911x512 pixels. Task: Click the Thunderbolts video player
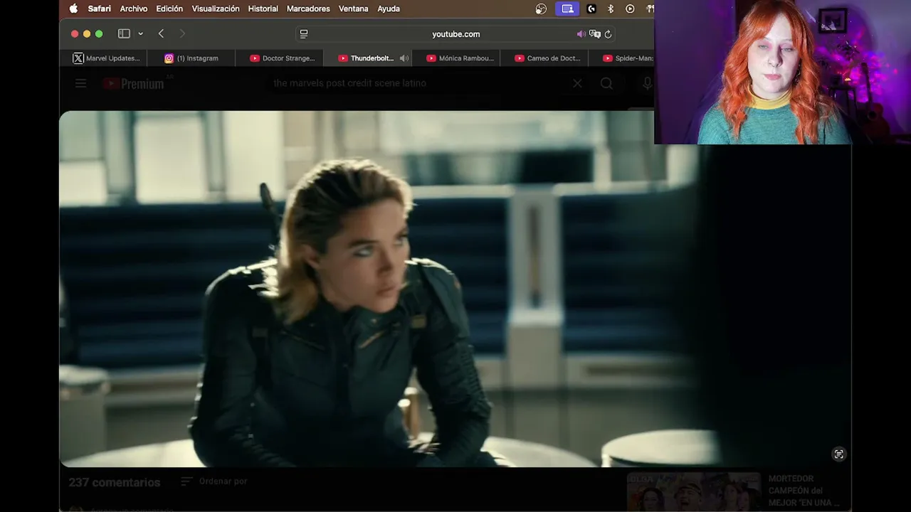tap(455, 289)
